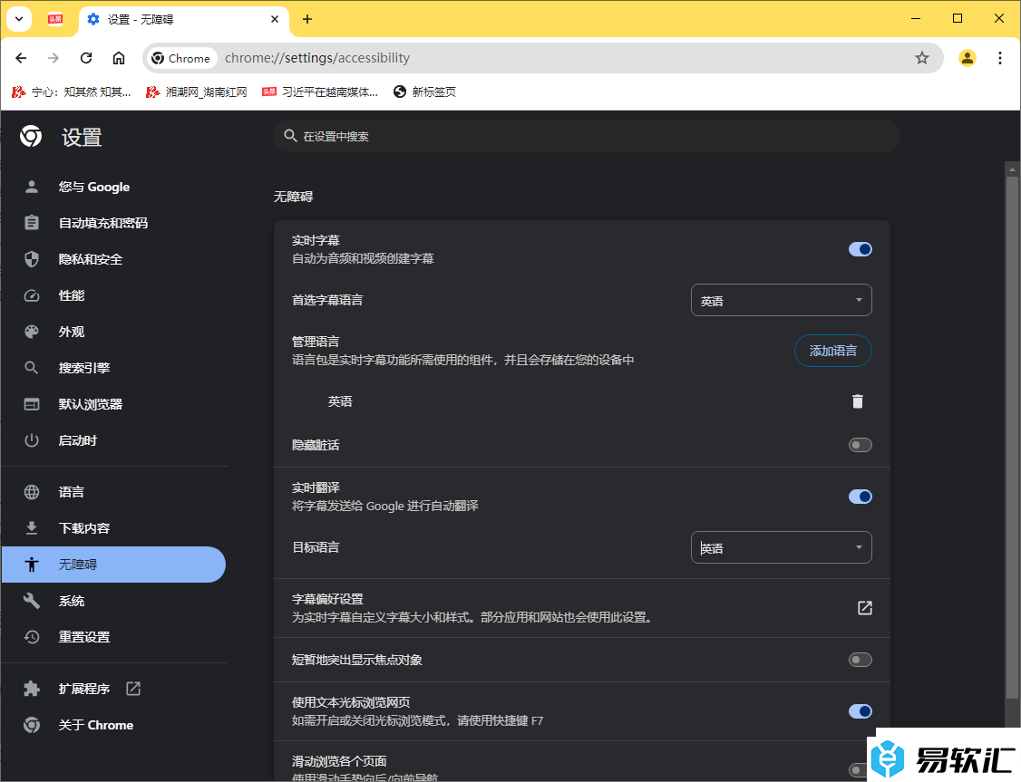Enable the 隐藏脏话 toggle
This screenshot has height=782, width=1021.
[860, 445]
